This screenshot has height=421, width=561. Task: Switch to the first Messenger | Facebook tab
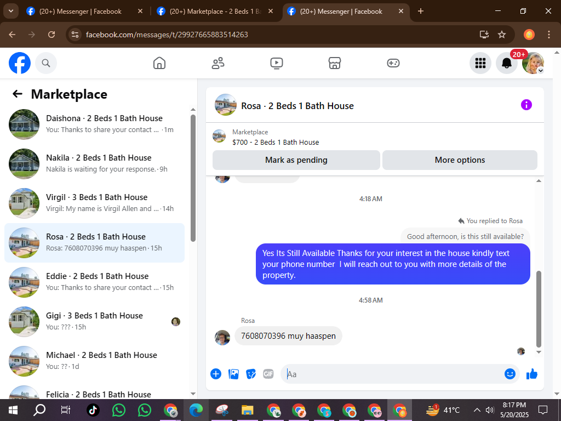pos(80,12)
